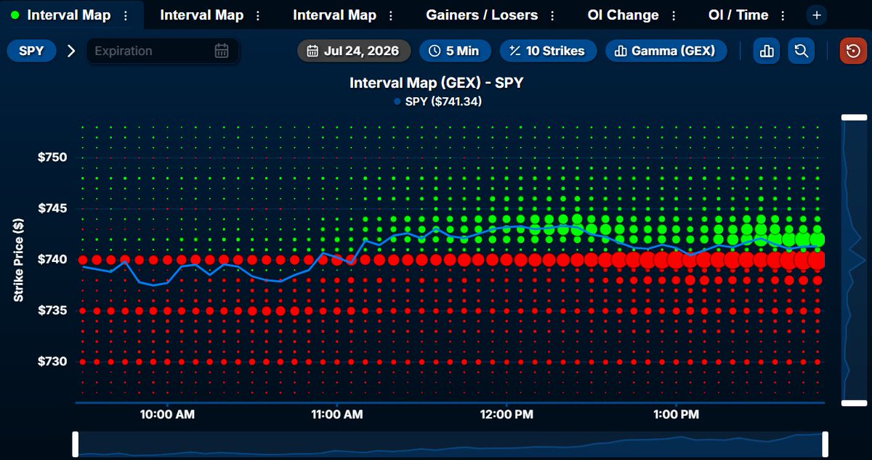Click the 1:00 PM time axis label
872x460 pixels.
(677, 415)
